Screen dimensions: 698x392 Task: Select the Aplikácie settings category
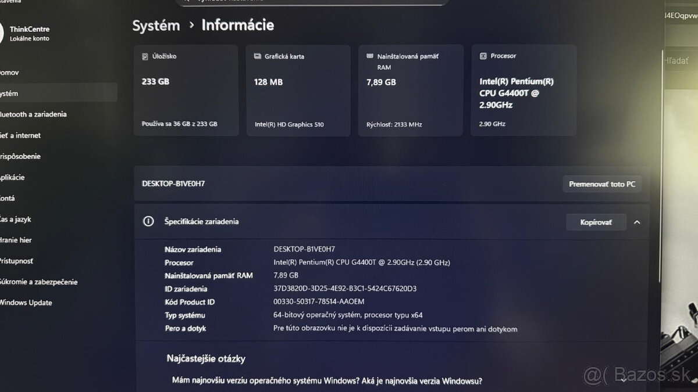17,177
